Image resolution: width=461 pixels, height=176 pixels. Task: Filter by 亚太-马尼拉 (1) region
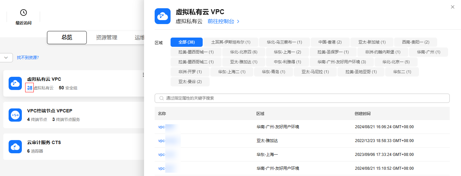pyautogui.click(x=315, y=72)
